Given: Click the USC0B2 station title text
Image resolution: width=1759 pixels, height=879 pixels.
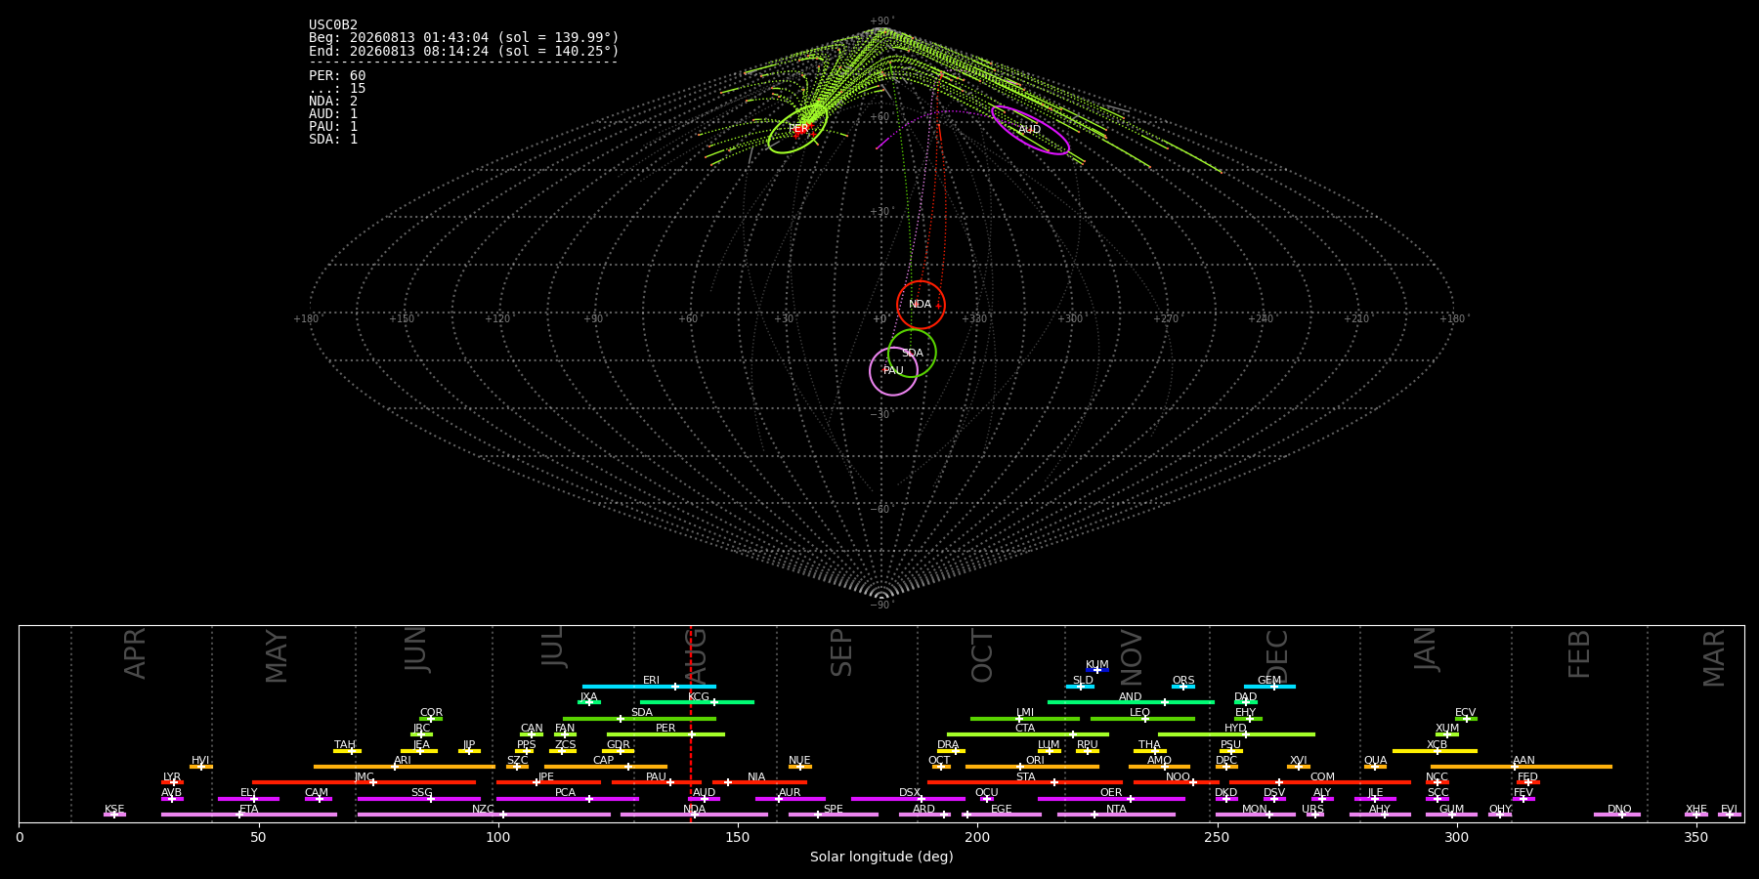Looking at the screenshot, I should pos(333,25).
